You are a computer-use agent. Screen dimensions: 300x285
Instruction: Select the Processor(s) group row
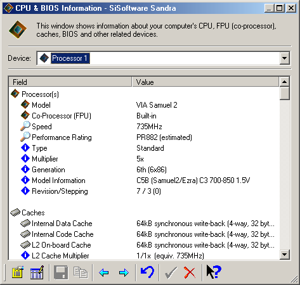tap(40, 94)
